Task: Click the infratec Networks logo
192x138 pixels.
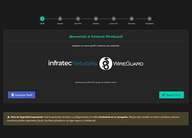Action: [72, 63]
